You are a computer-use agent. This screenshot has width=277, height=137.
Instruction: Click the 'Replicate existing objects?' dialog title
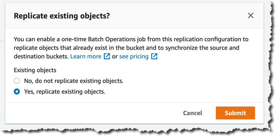click(62, 16)
